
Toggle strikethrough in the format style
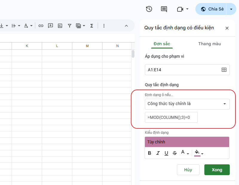tap(175, 153)
